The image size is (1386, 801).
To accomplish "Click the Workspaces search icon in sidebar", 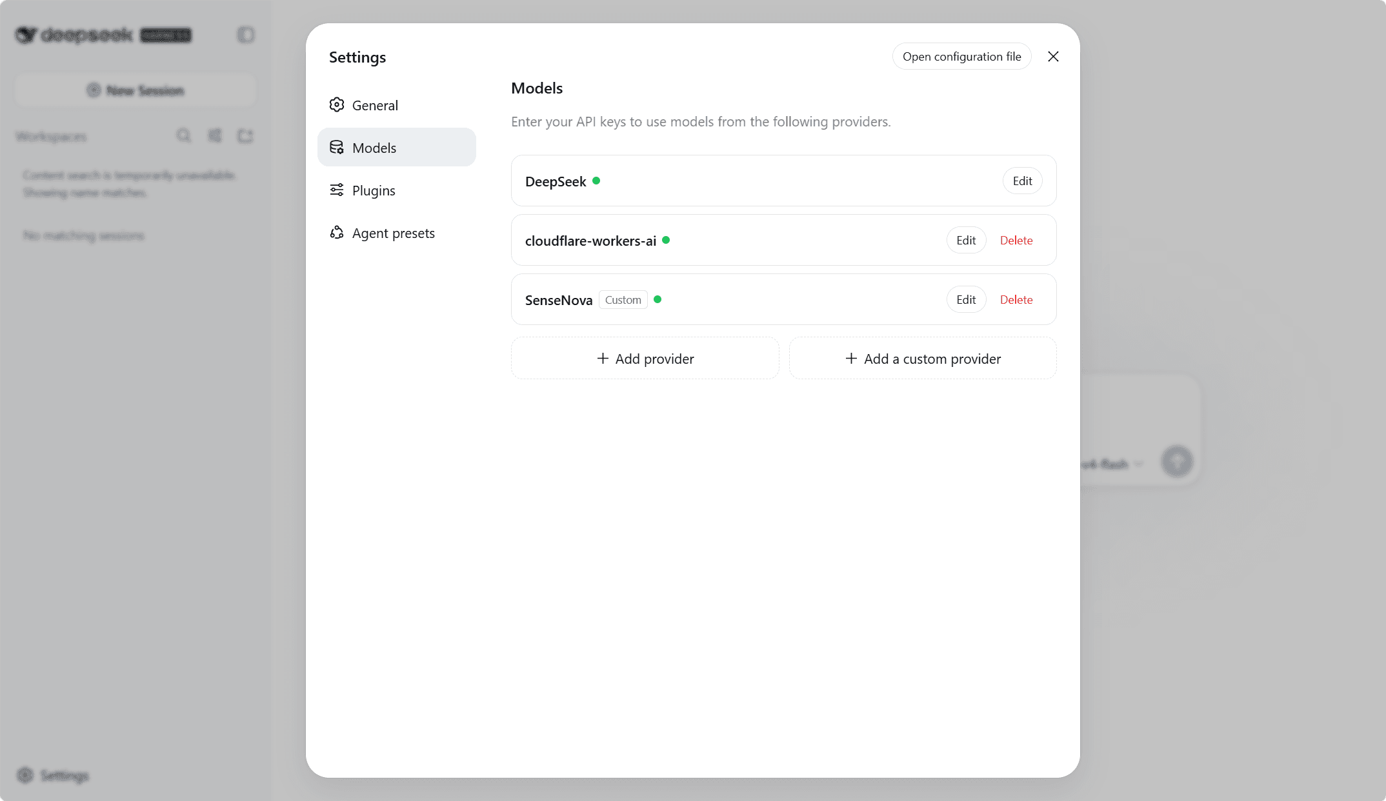I will click(x=184, y=135).
